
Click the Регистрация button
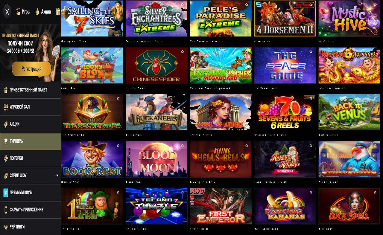(31, 69)
